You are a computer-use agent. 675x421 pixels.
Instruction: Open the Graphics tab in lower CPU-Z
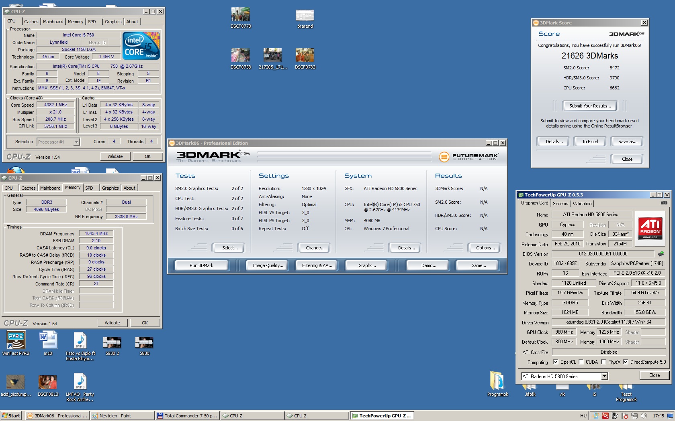pyautogui.click(x=110, y=188)
